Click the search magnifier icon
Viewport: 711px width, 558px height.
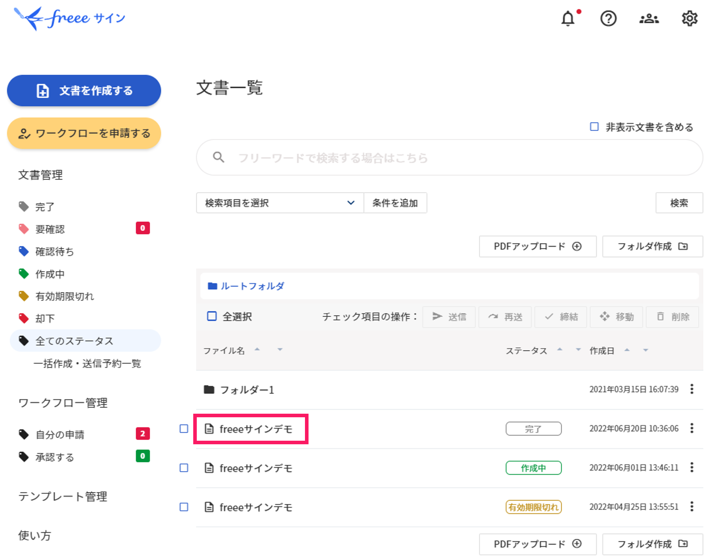click(218, 157)
